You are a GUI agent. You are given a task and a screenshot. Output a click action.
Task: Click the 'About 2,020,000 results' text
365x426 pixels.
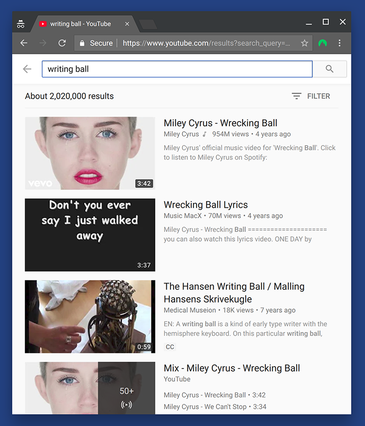point(69,96)
